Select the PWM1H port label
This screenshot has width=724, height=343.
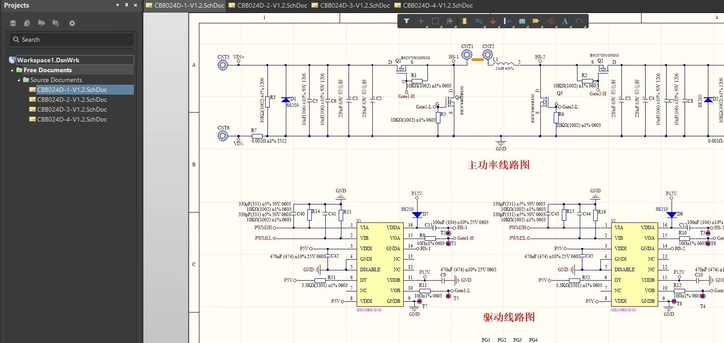[263, 228]
